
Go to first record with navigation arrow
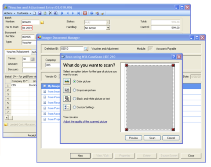point(62,13)
